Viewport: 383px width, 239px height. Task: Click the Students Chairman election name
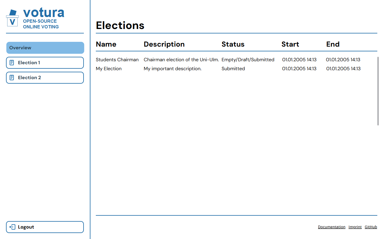tap(117, 60)
